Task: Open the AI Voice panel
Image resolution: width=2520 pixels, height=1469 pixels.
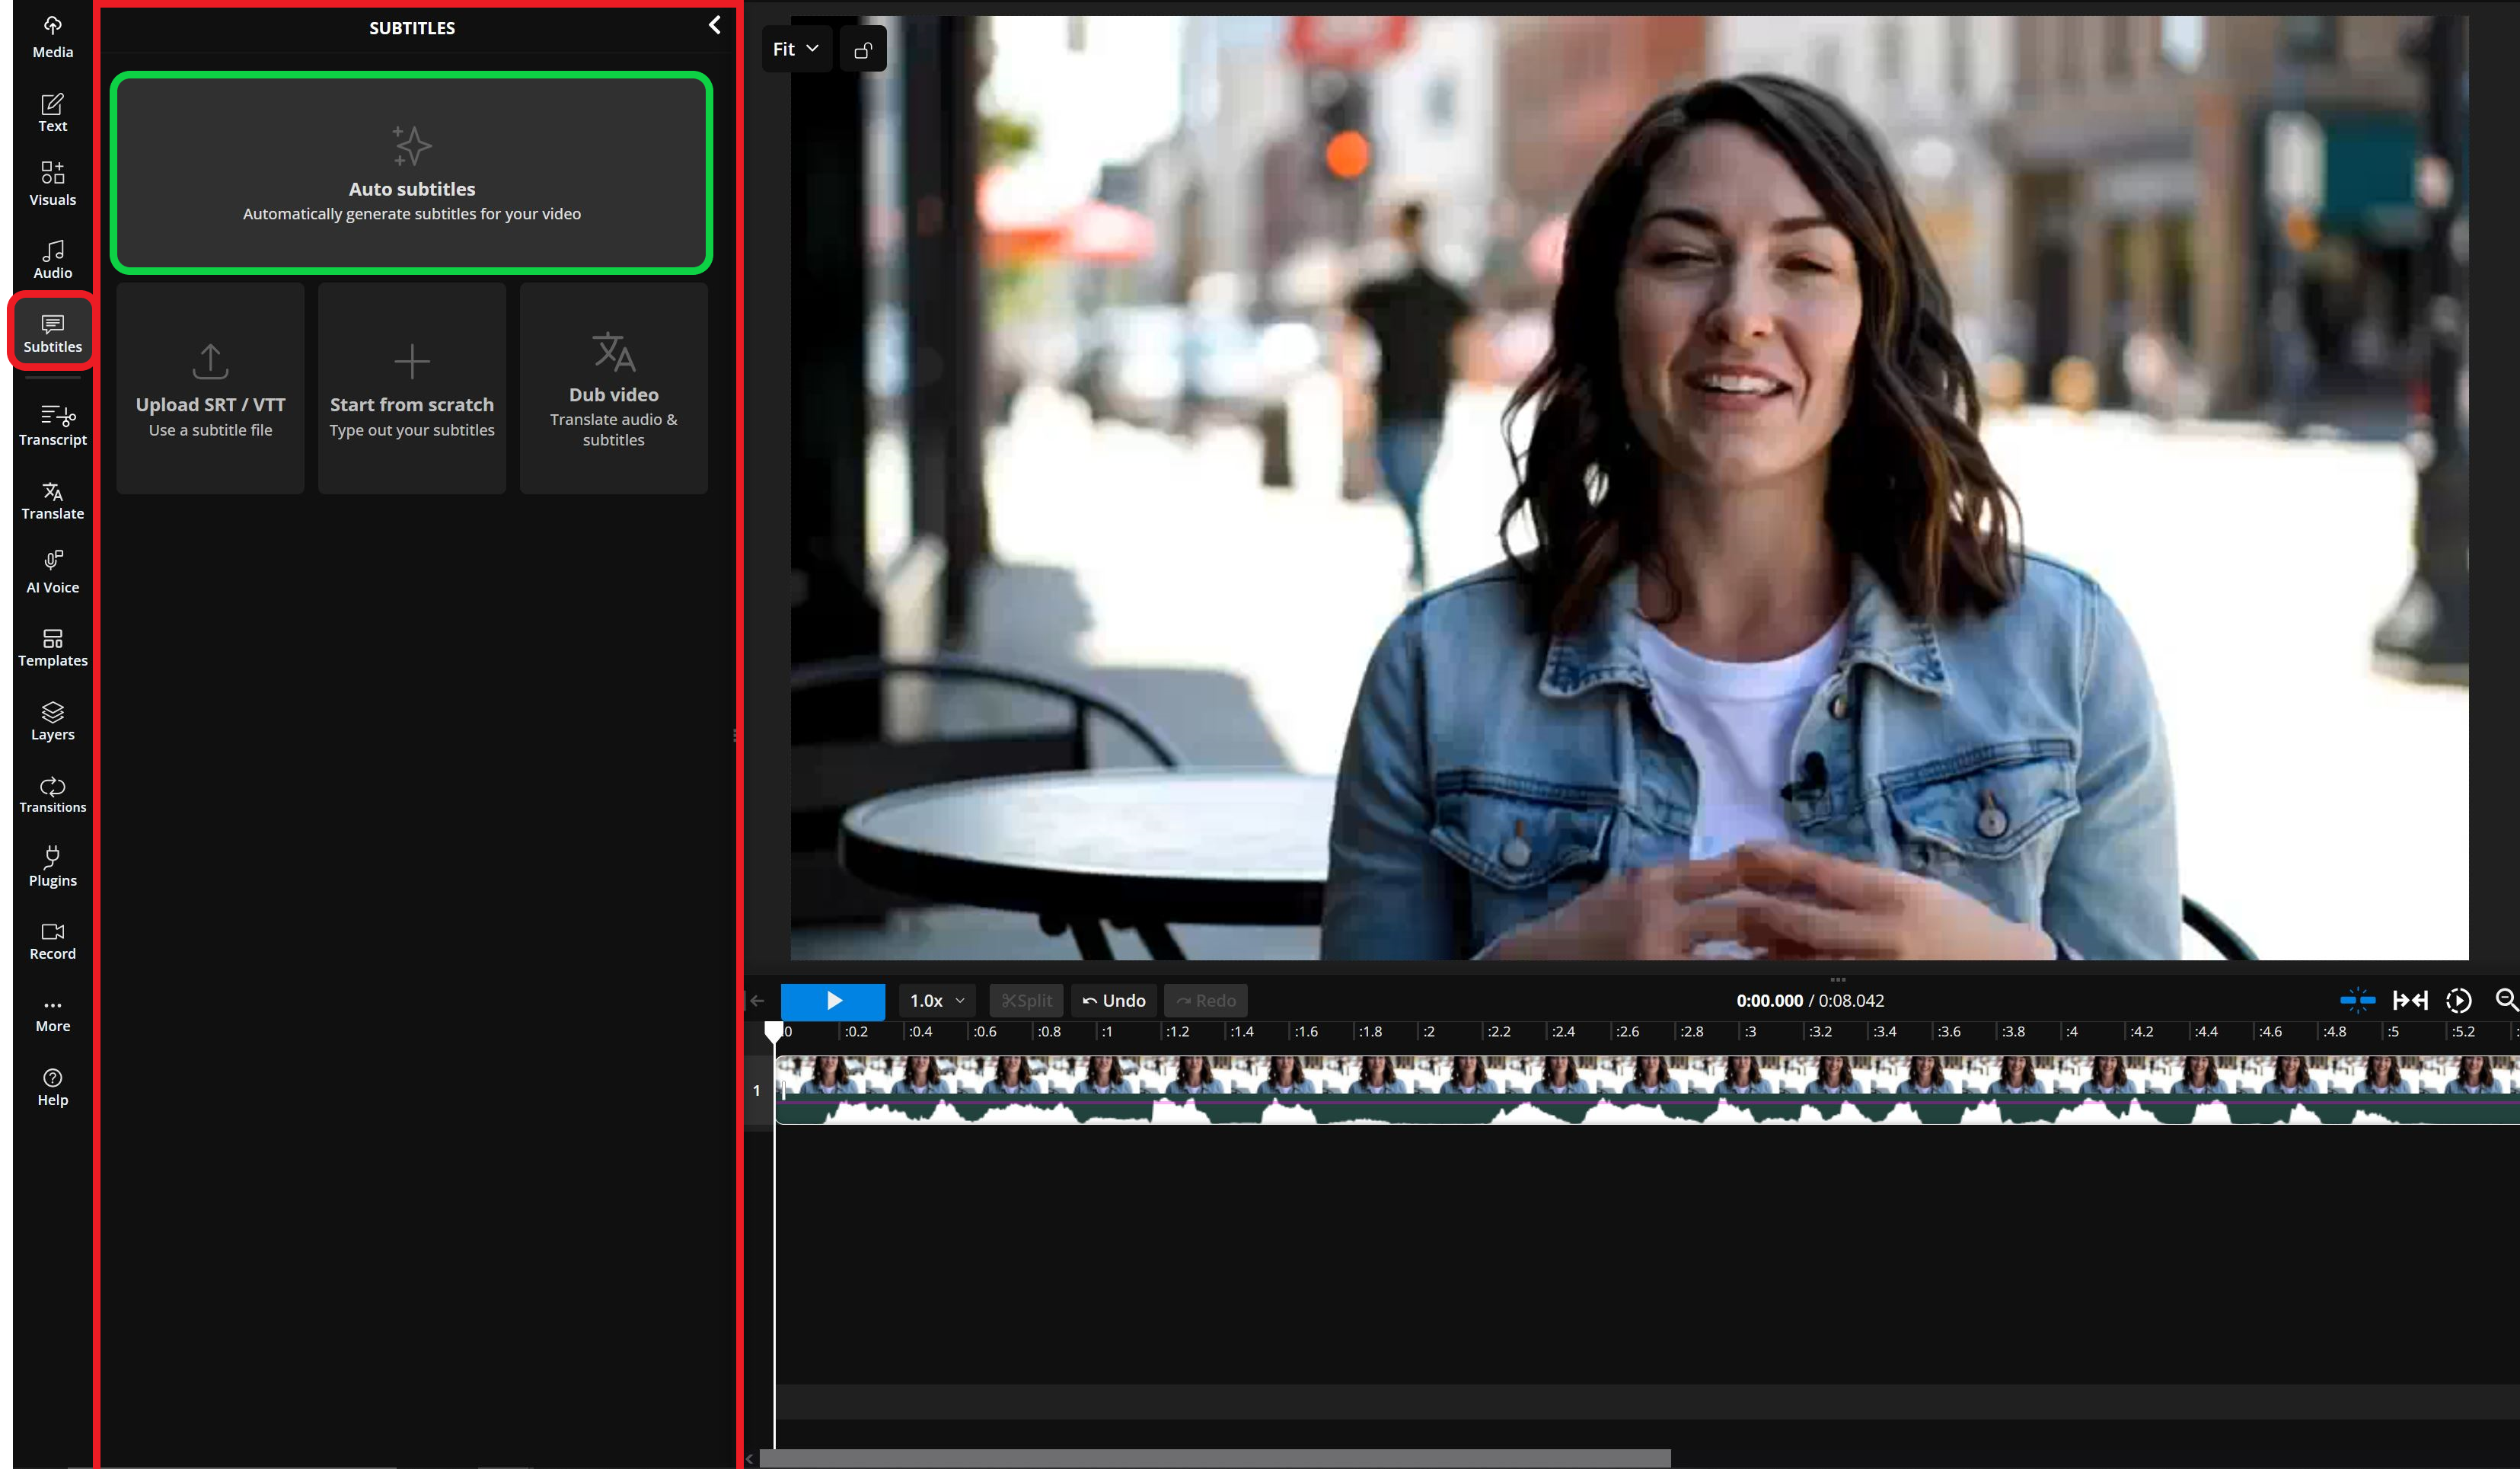Action: coord(52,570)
